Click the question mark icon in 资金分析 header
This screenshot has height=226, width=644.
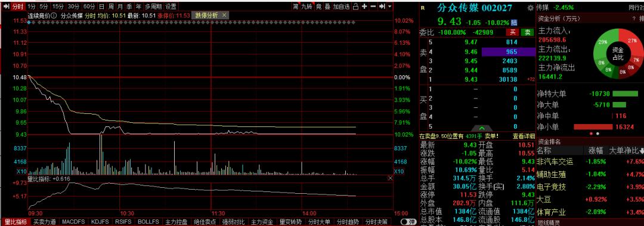click(x=634, y=18)
